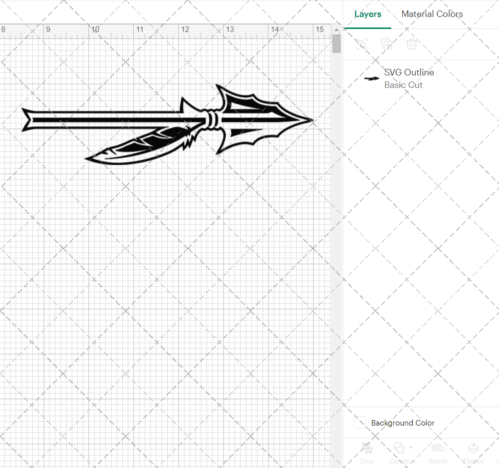499x468 pixels.
Task: Click the Background Color label
Action: 403,423
